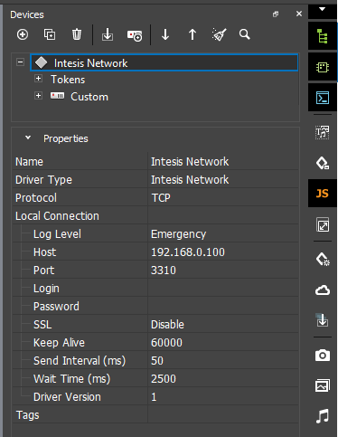Viewport: 338px width, 437px height.
Task: Click the empty Password value field
Action: [223, 306]
